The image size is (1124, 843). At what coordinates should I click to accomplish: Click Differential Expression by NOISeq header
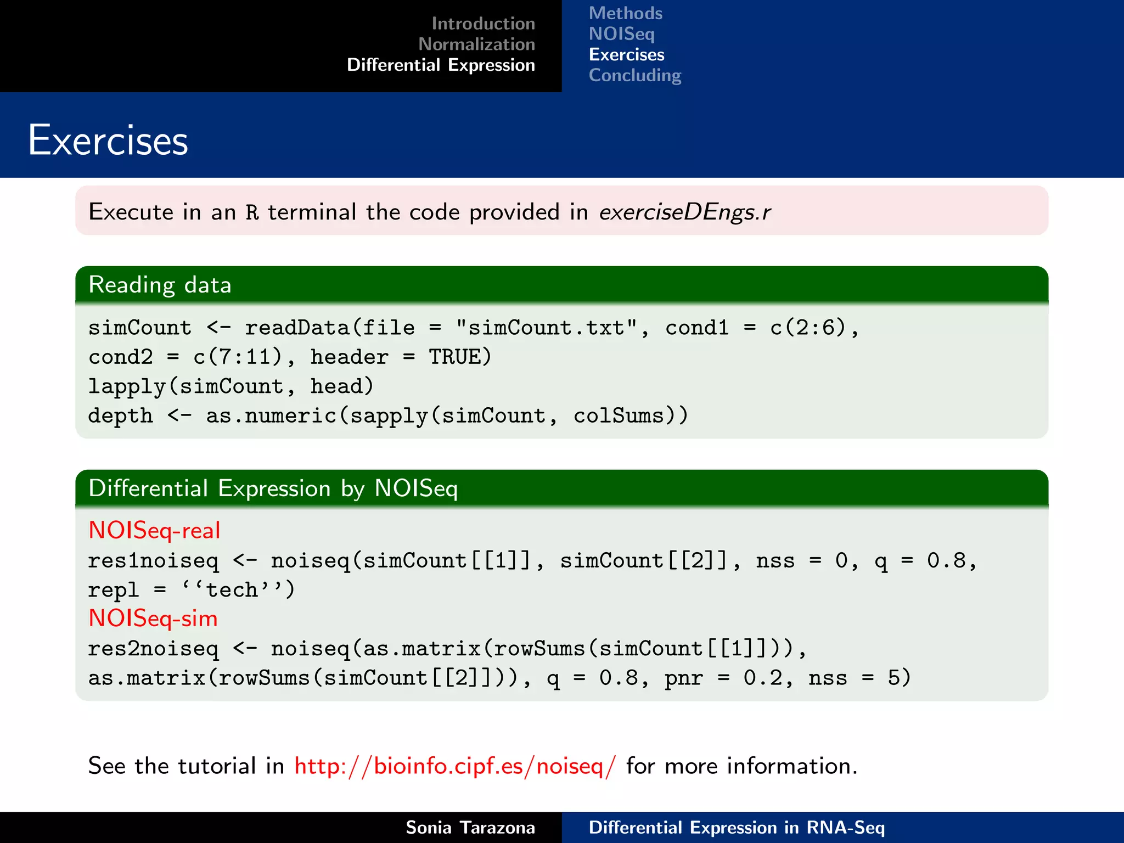[561, 488]
